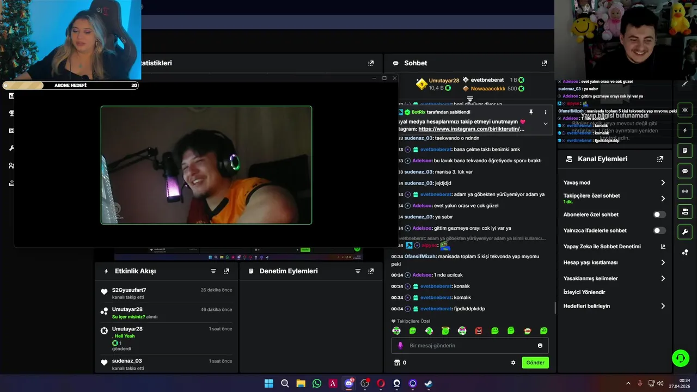Focus the Bir mesaj gönderin field
Screen dimensions: 697x392
(x=470, y=346)
